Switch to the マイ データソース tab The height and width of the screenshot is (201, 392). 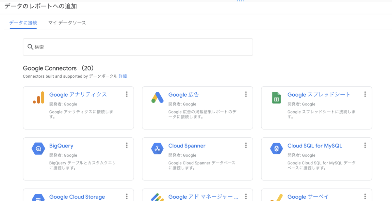pyautogui.click(x=67, y=23)
